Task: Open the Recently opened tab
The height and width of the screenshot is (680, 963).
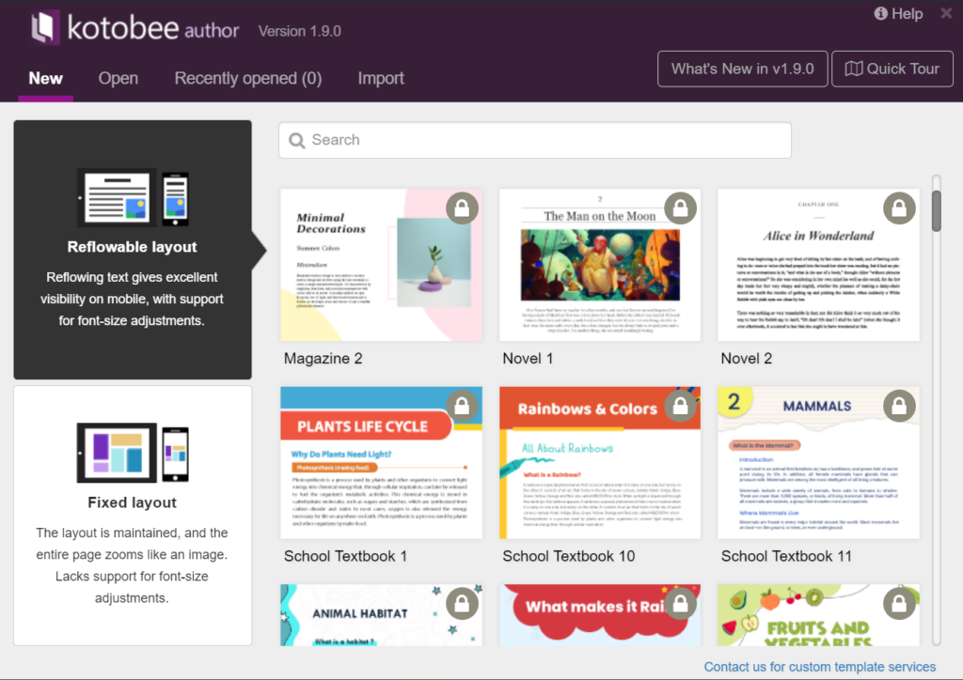Action: [247, 79]
